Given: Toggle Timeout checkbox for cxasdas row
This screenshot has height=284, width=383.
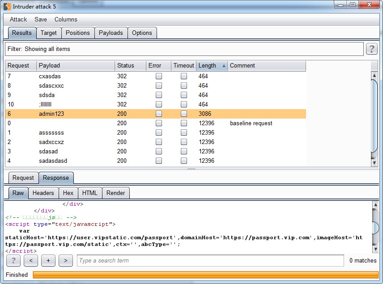Looking at the screenshot, I should click(x=184, y=76).
